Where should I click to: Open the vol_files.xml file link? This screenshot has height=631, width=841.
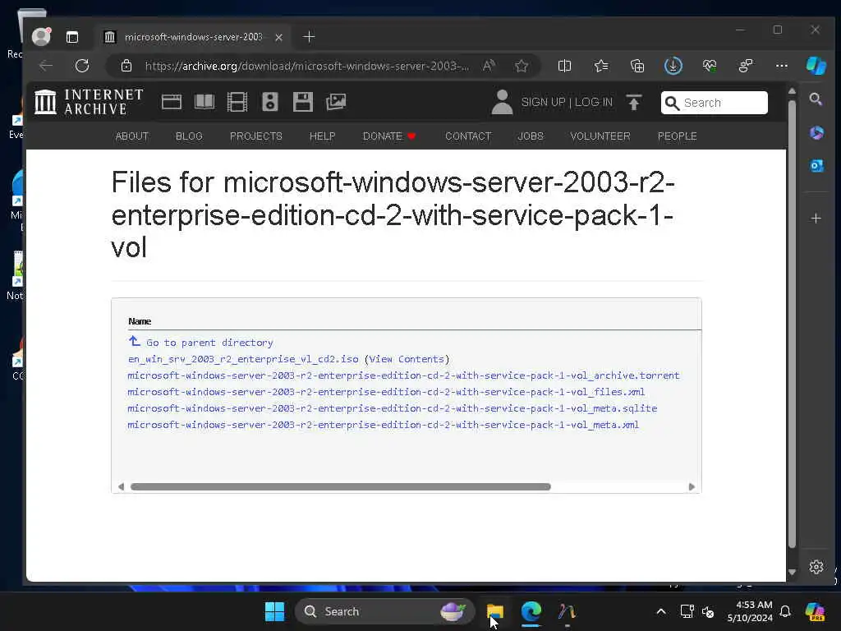pos(386,392)
